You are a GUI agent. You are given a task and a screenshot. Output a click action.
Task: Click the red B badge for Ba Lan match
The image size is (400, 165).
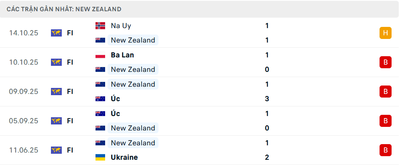pos(385,62)
